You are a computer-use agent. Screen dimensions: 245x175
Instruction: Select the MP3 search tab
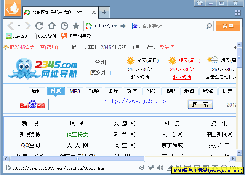click(x=75, y=91)
